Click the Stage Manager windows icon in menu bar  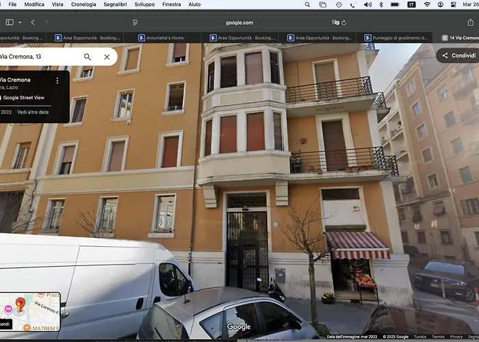click(x=323, y=4)
